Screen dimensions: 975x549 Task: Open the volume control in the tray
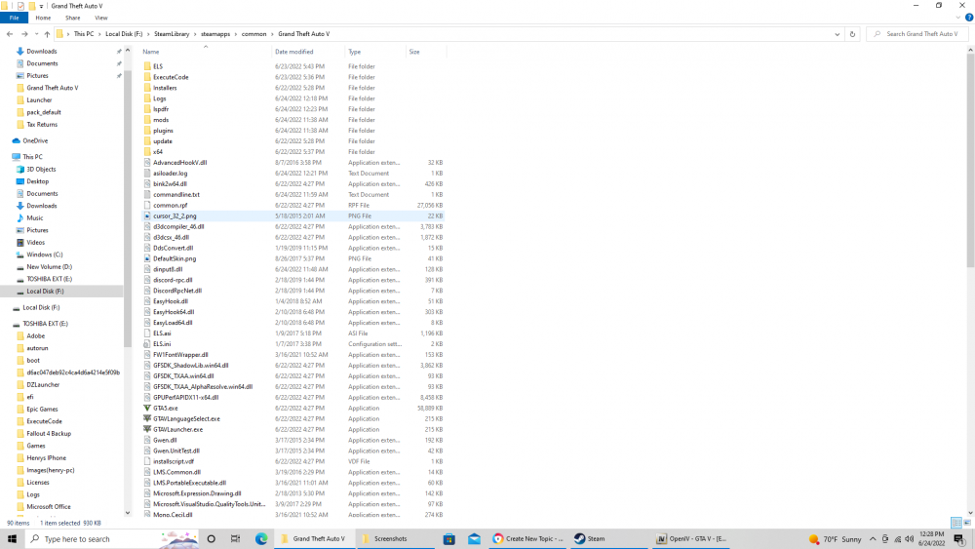pyautogui.click(x=909, y=539)
